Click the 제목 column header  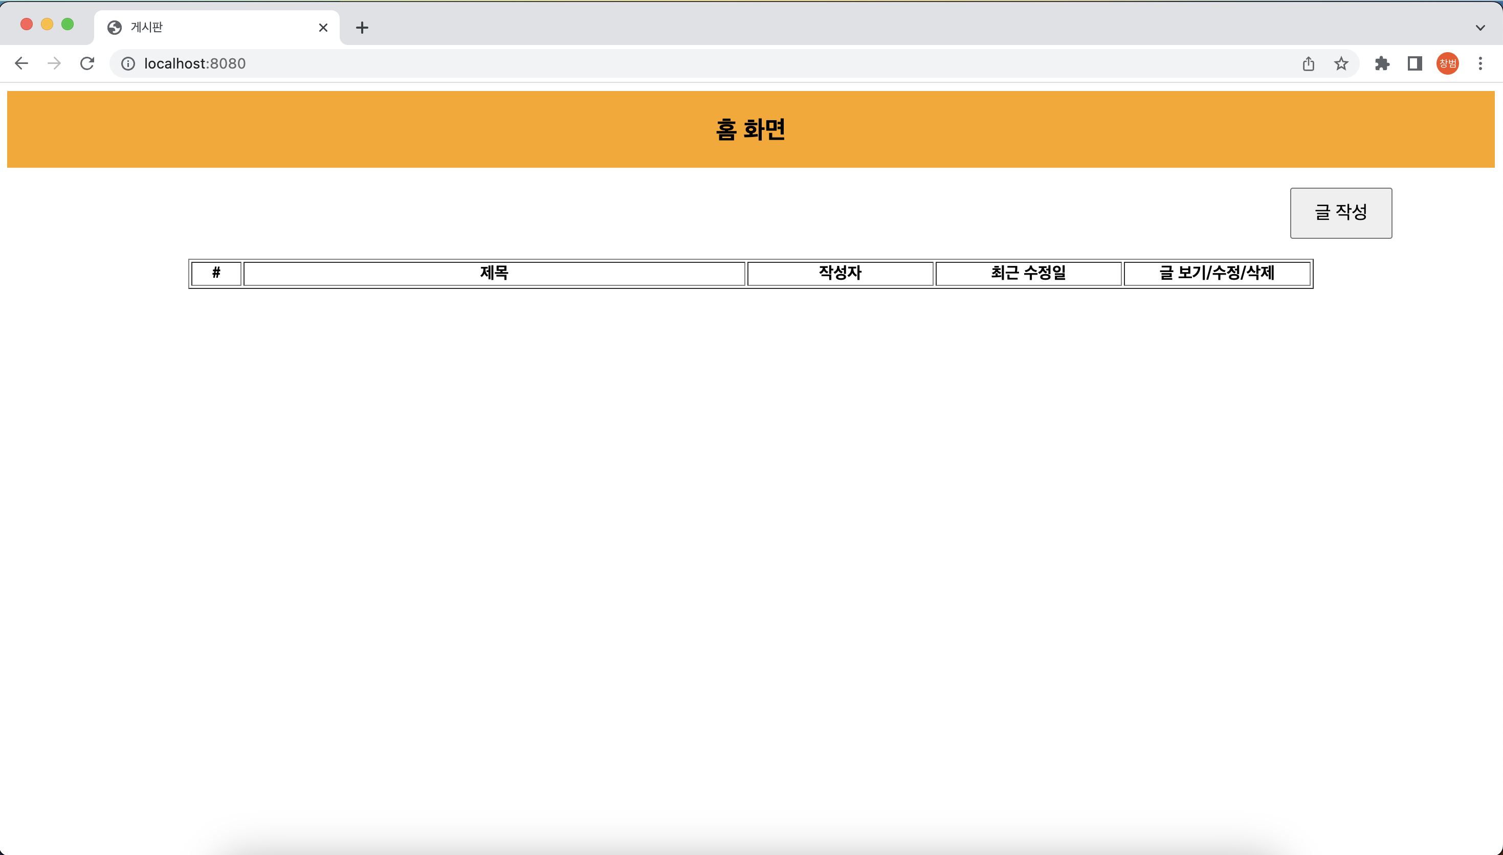click(494, 273)
